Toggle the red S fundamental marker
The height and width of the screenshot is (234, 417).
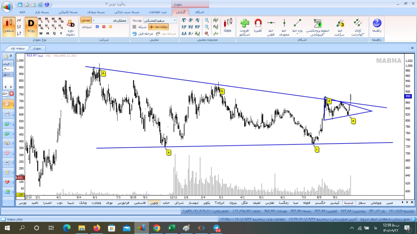pos(104,27)
